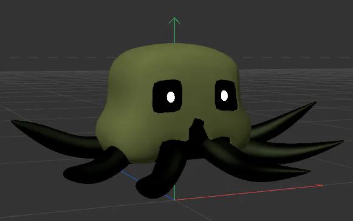Click the lower green axis segment beneath the model
353x221 pixels.
pyautogui.click(x=174, y=192)
